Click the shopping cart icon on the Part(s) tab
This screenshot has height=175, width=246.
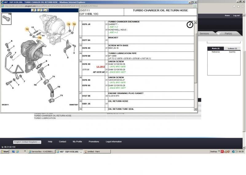tap(219, 34)
